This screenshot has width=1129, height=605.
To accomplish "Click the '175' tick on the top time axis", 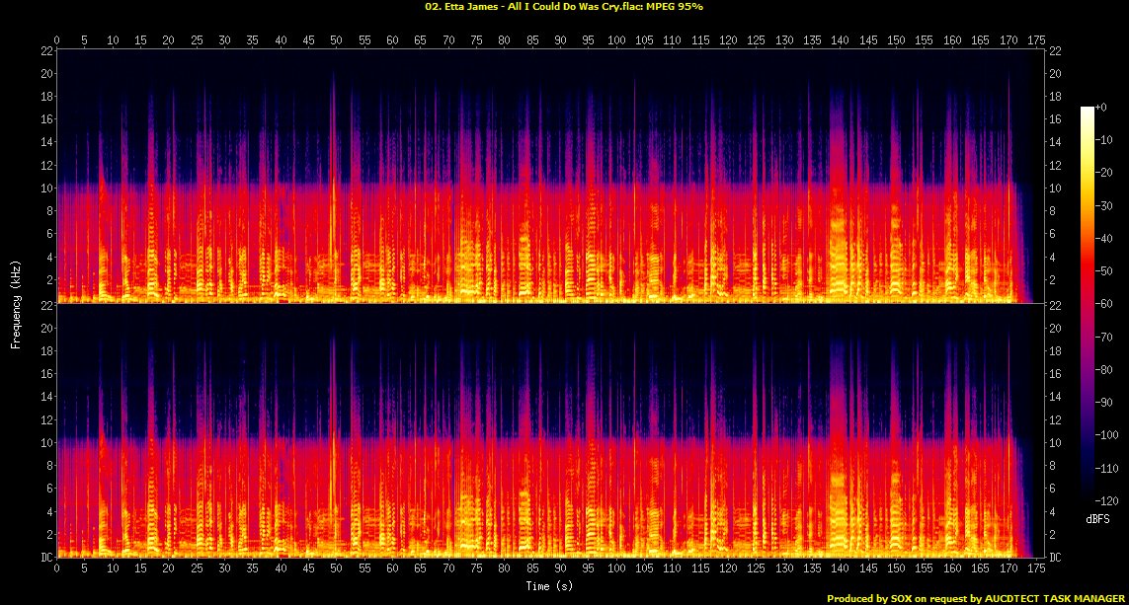I will (x=1037, y=40).
